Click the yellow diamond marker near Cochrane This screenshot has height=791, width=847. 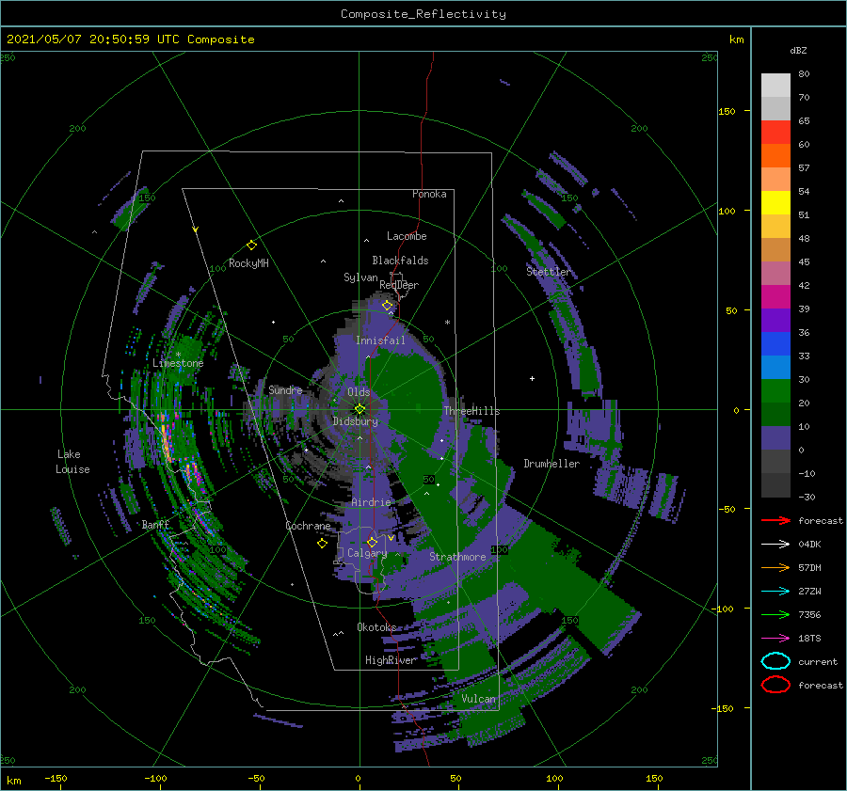click(x=322, y=544)
